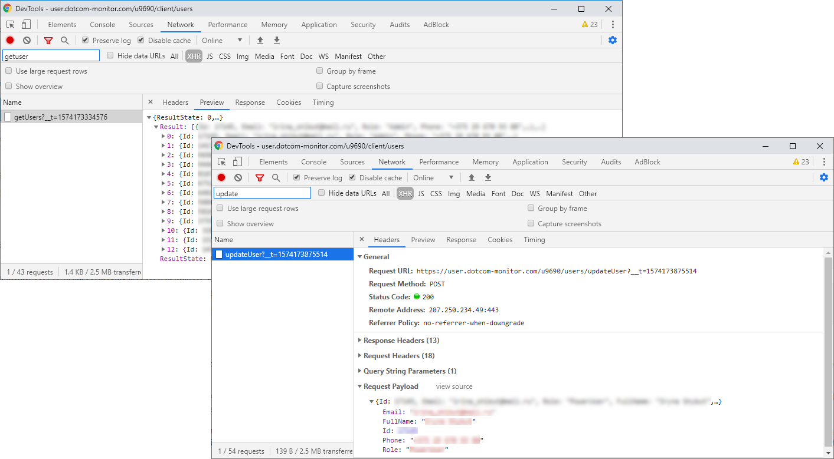Viewport: 834px width, 459px height.
Task: Open Timing tab in front window
Action: pyautogui.click(x=534, y=239)
